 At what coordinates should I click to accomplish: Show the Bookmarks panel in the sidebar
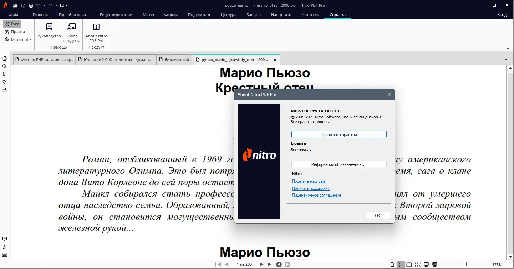(5, 74)
